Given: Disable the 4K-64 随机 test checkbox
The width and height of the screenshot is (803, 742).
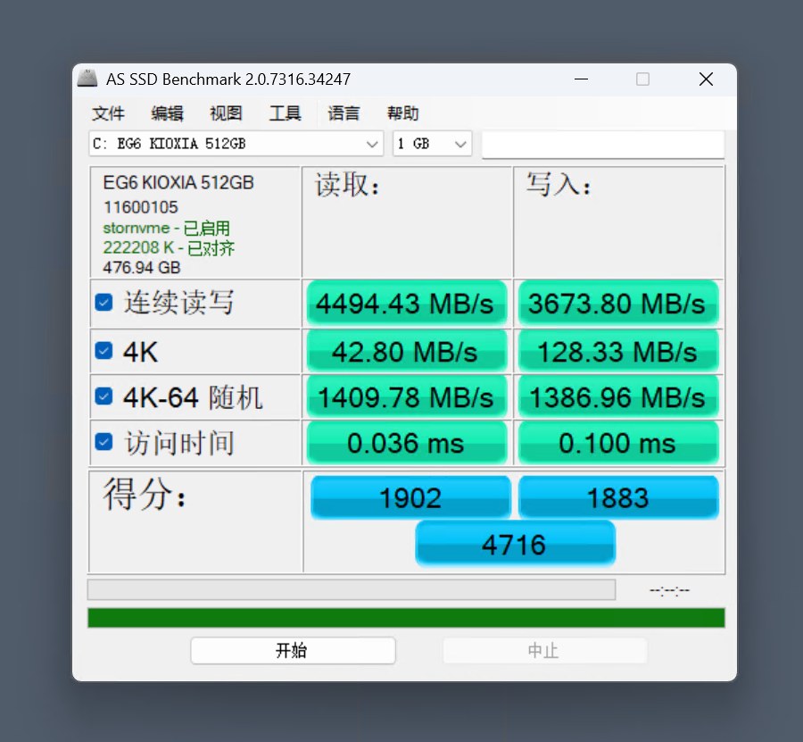Looking at the screenshot, I should tap(104, 396).
